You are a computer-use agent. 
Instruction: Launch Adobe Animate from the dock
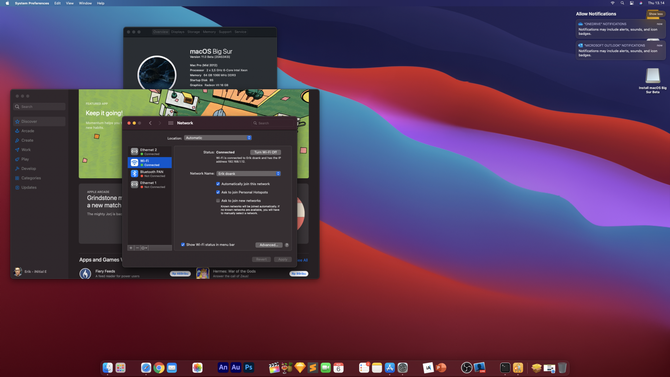(x=223, y=367)
